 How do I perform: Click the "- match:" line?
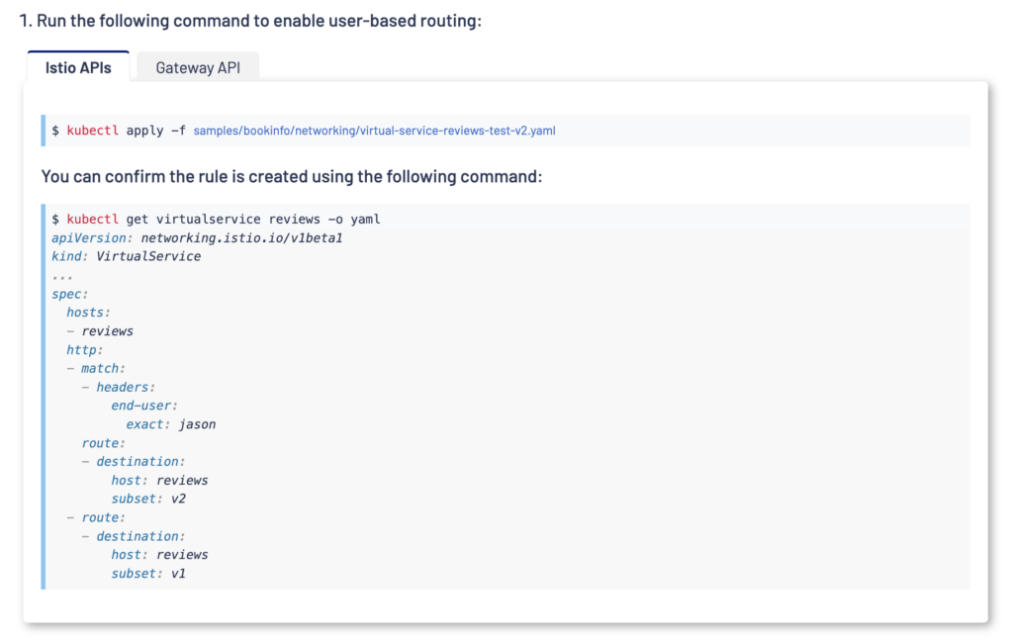point(96,368)
